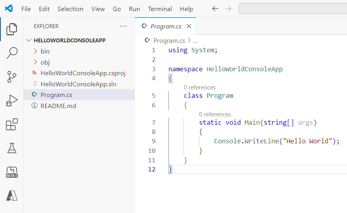Close the Program.cs tab
The width and height of the screenshot is (347, 213).
189,26
